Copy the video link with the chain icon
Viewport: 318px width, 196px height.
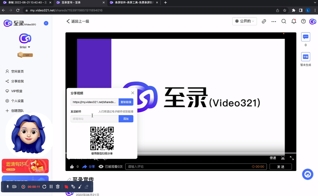coord(264,21)
